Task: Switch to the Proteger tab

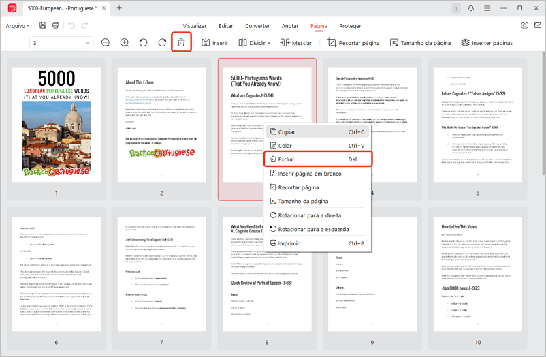Action: [x=350, y=26]
